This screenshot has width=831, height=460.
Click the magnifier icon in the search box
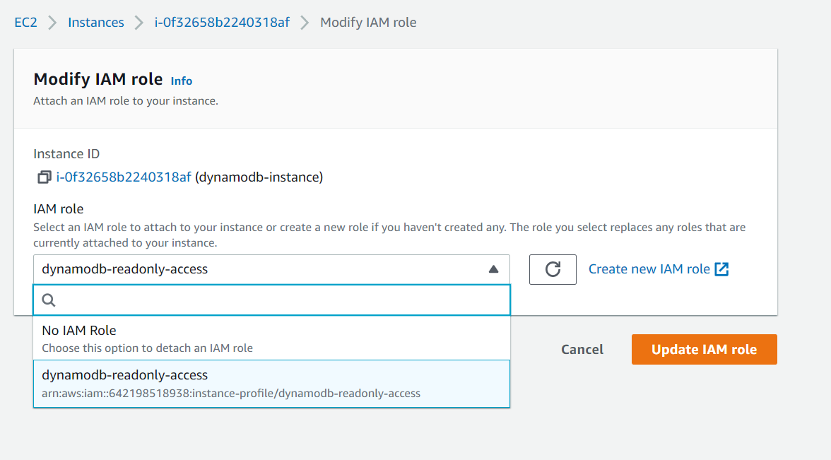[48, 300]
